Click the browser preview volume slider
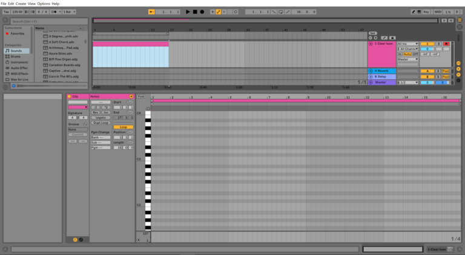Image resolution: width=465 pixels, height=255 pixels. tap(52, 86)
